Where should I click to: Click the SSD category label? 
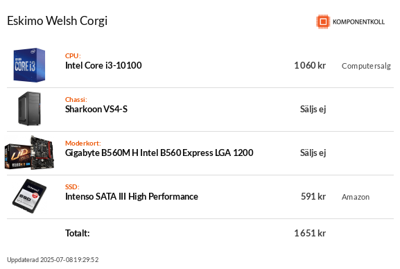click(x=72, y=186)
